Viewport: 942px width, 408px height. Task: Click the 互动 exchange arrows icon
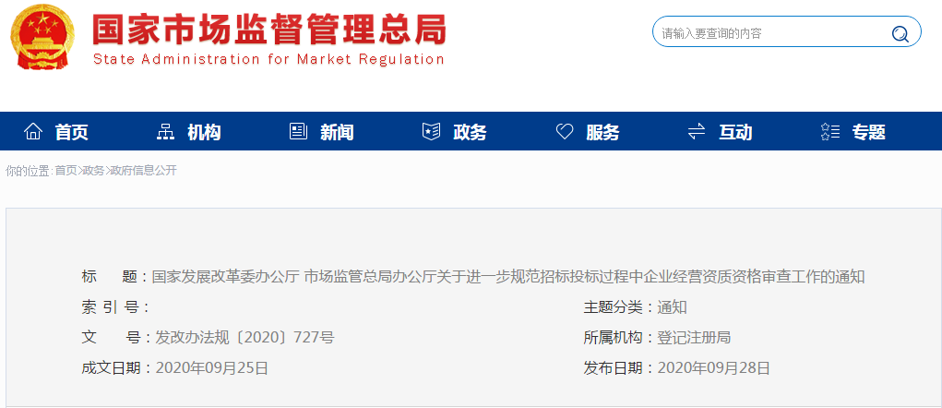pos(697,131)
